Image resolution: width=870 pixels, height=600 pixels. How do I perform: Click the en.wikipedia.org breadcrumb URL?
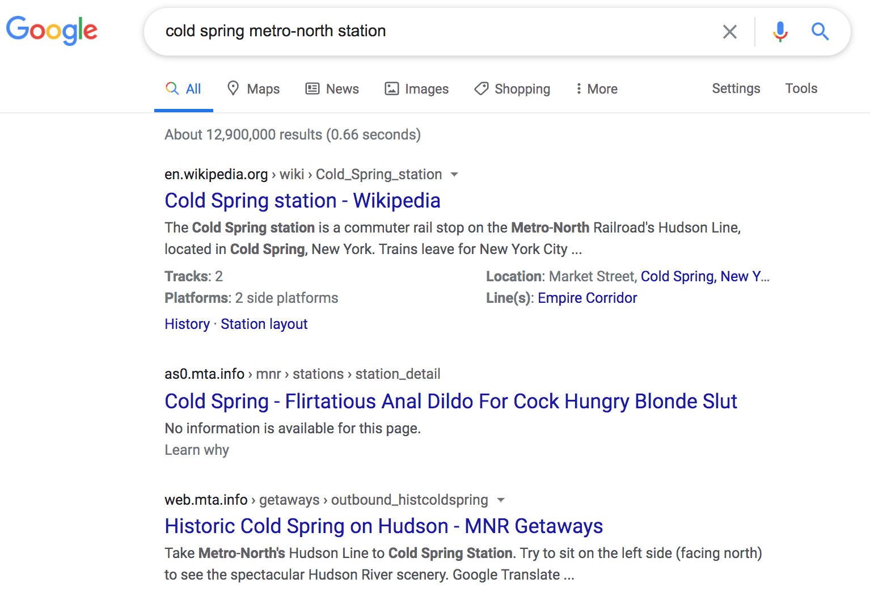pyautogui.click(x=303, y=174)
